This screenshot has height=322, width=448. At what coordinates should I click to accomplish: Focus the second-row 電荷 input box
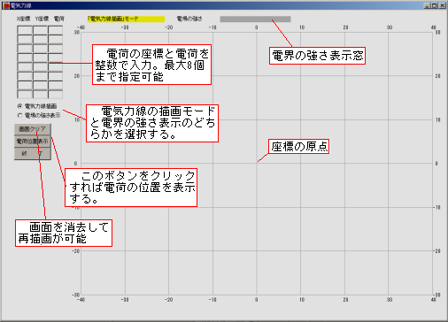pos(56,40)
